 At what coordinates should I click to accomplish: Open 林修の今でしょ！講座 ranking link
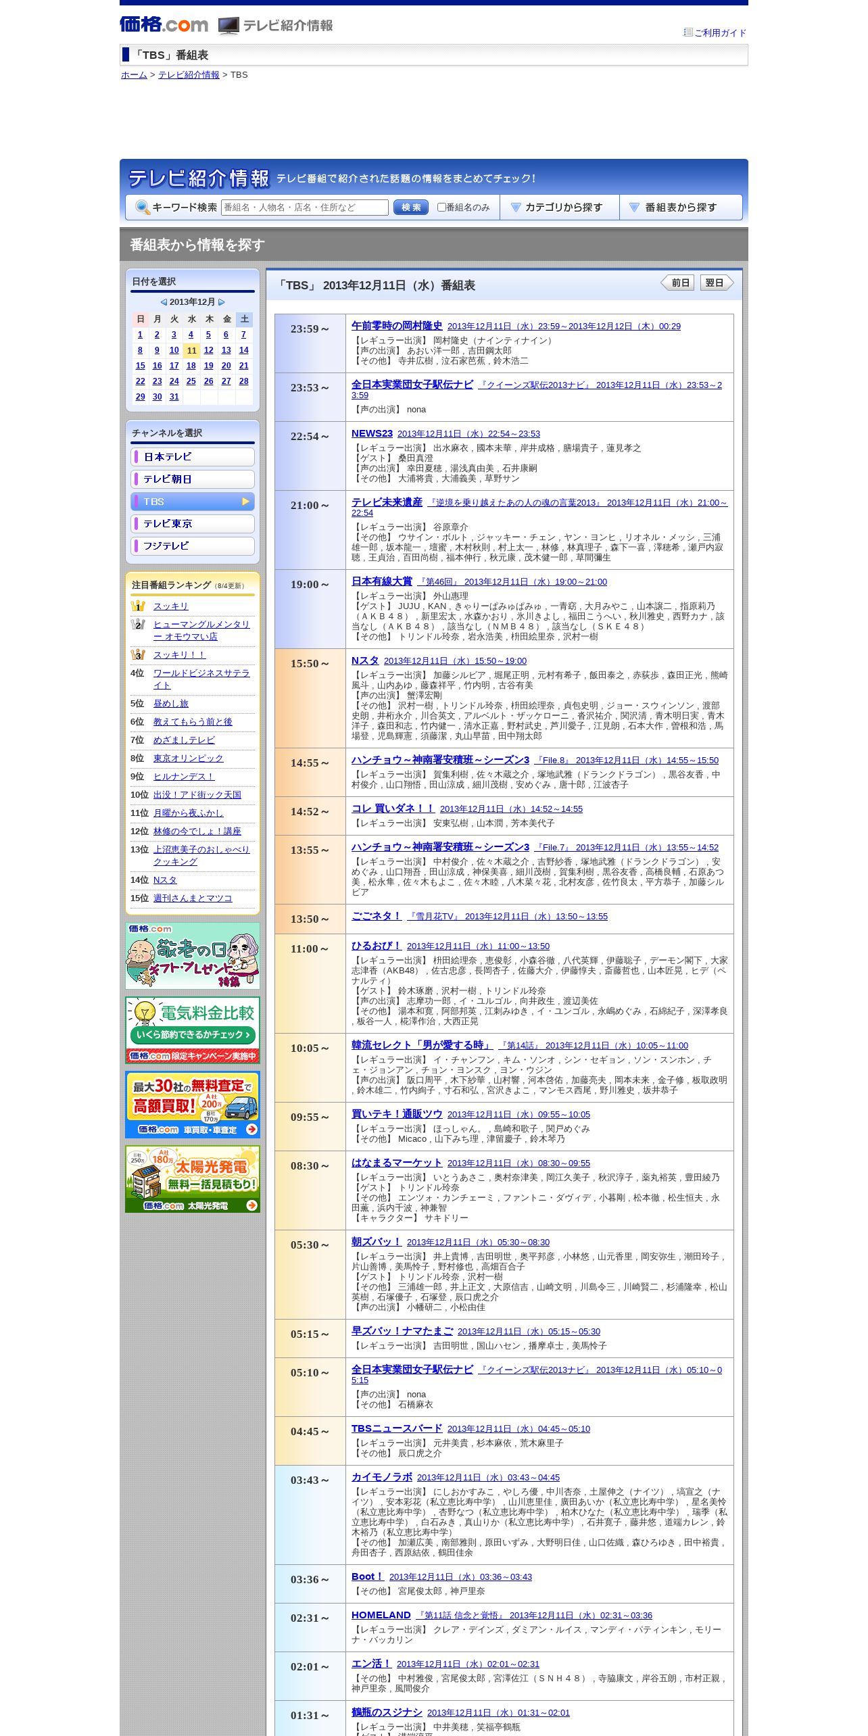pyautogui.click(x=197, y=831)
